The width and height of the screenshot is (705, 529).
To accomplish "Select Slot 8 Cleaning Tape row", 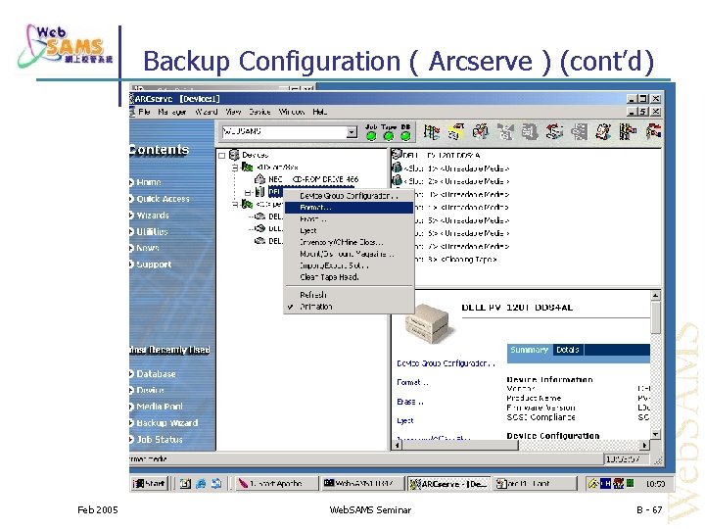I will click(x=454, y=260).
